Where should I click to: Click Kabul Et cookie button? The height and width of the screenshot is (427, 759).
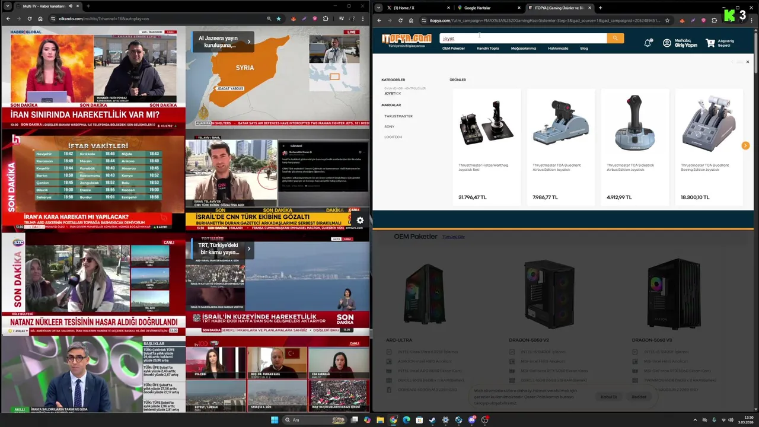point(608,397)
